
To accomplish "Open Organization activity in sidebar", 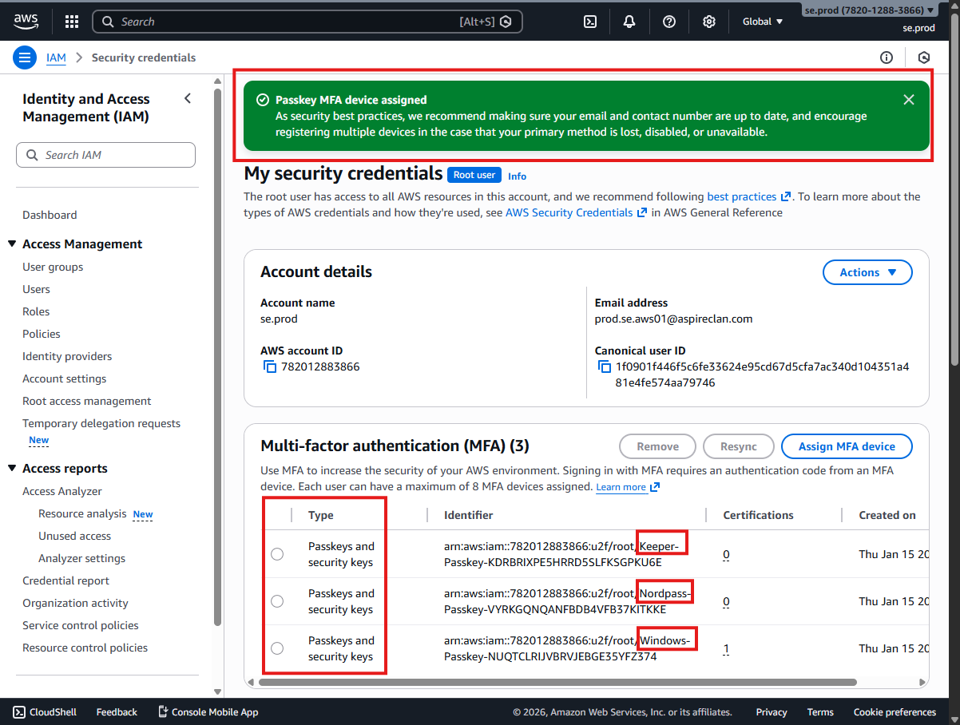I will coord(75,603).
